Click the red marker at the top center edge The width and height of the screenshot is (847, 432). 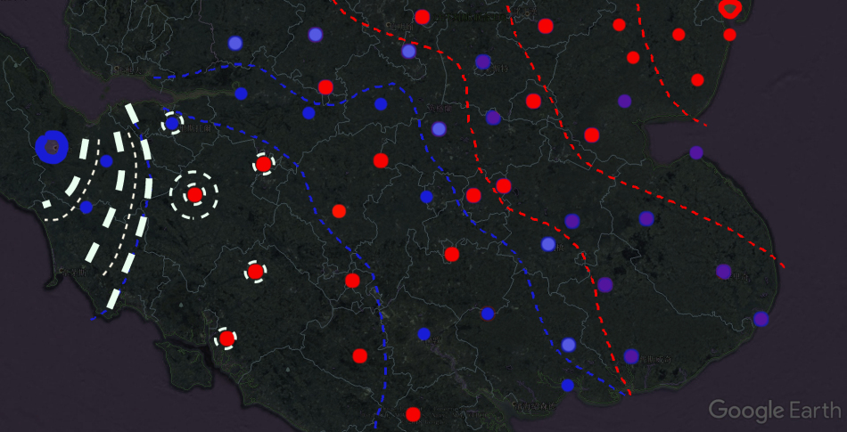tap(423, 16)
